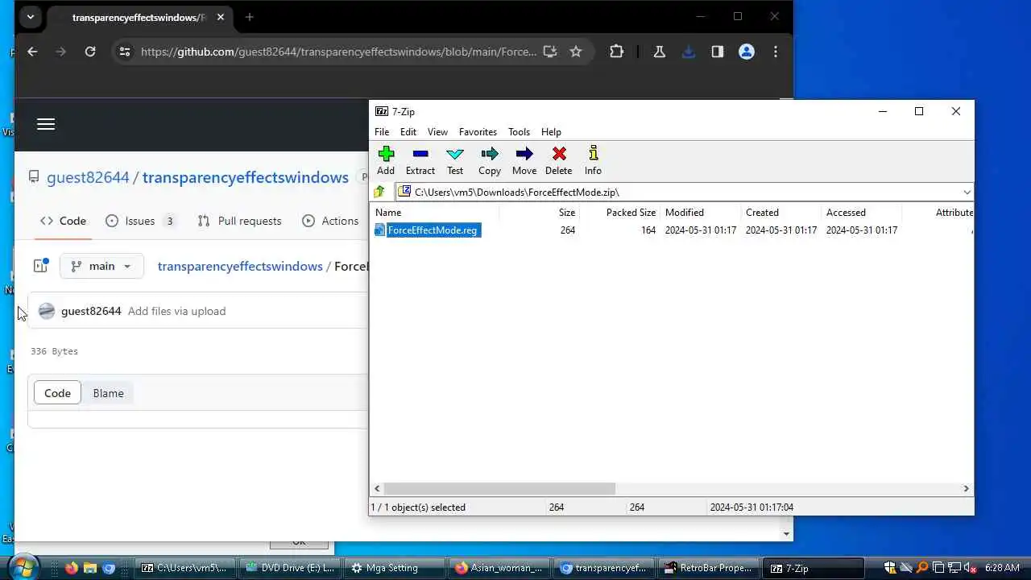This screenshot has height=580, width=1031.
Task: Bookmark this page with the star icon
Action: coord(576,52)
